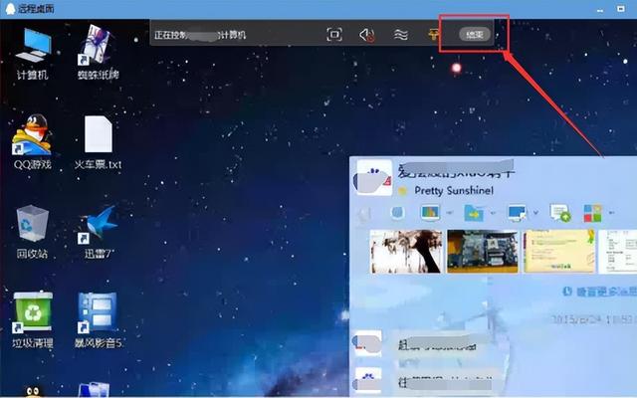
Task: Open the circuit board photo thumbnail
Action: click(483, 252)
